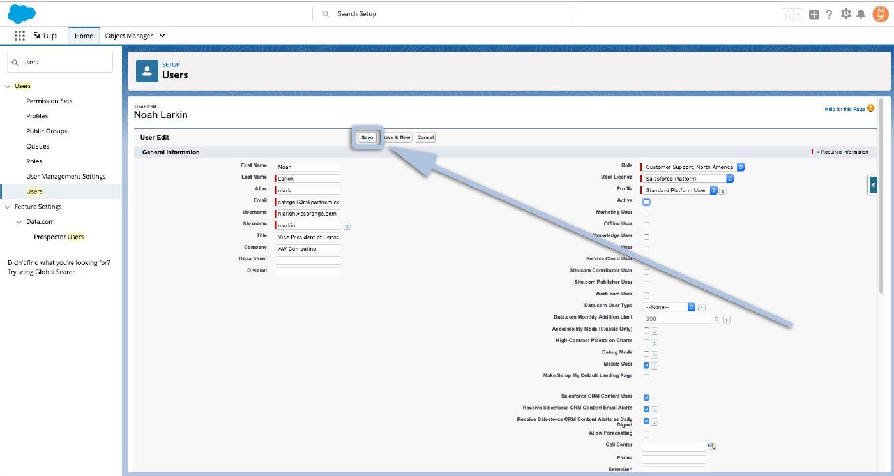Toggle the Active checkbox

pyautogui.click(x=646, y=202)
